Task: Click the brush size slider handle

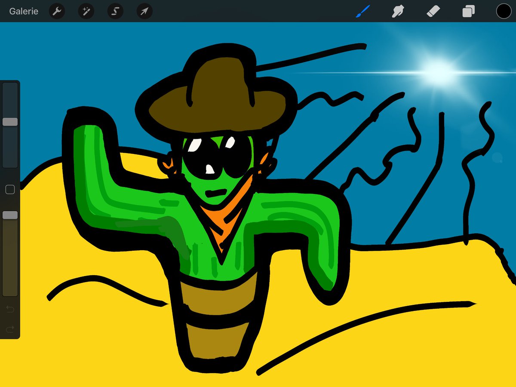Action: point(10,122)
